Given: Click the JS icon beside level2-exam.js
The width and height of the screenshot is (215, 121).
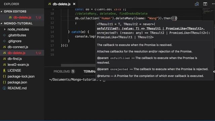Looking at the screenshot, I should pos(4,65).
